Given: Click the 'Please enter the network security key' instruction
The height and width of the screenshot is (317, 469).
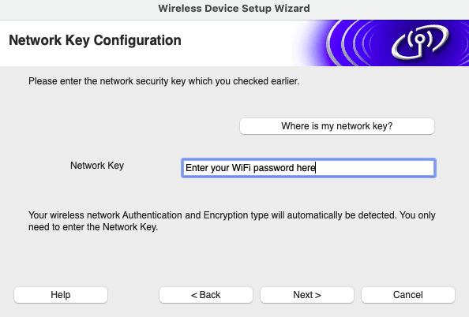Looking at the screenshot, I should [163, 81].
